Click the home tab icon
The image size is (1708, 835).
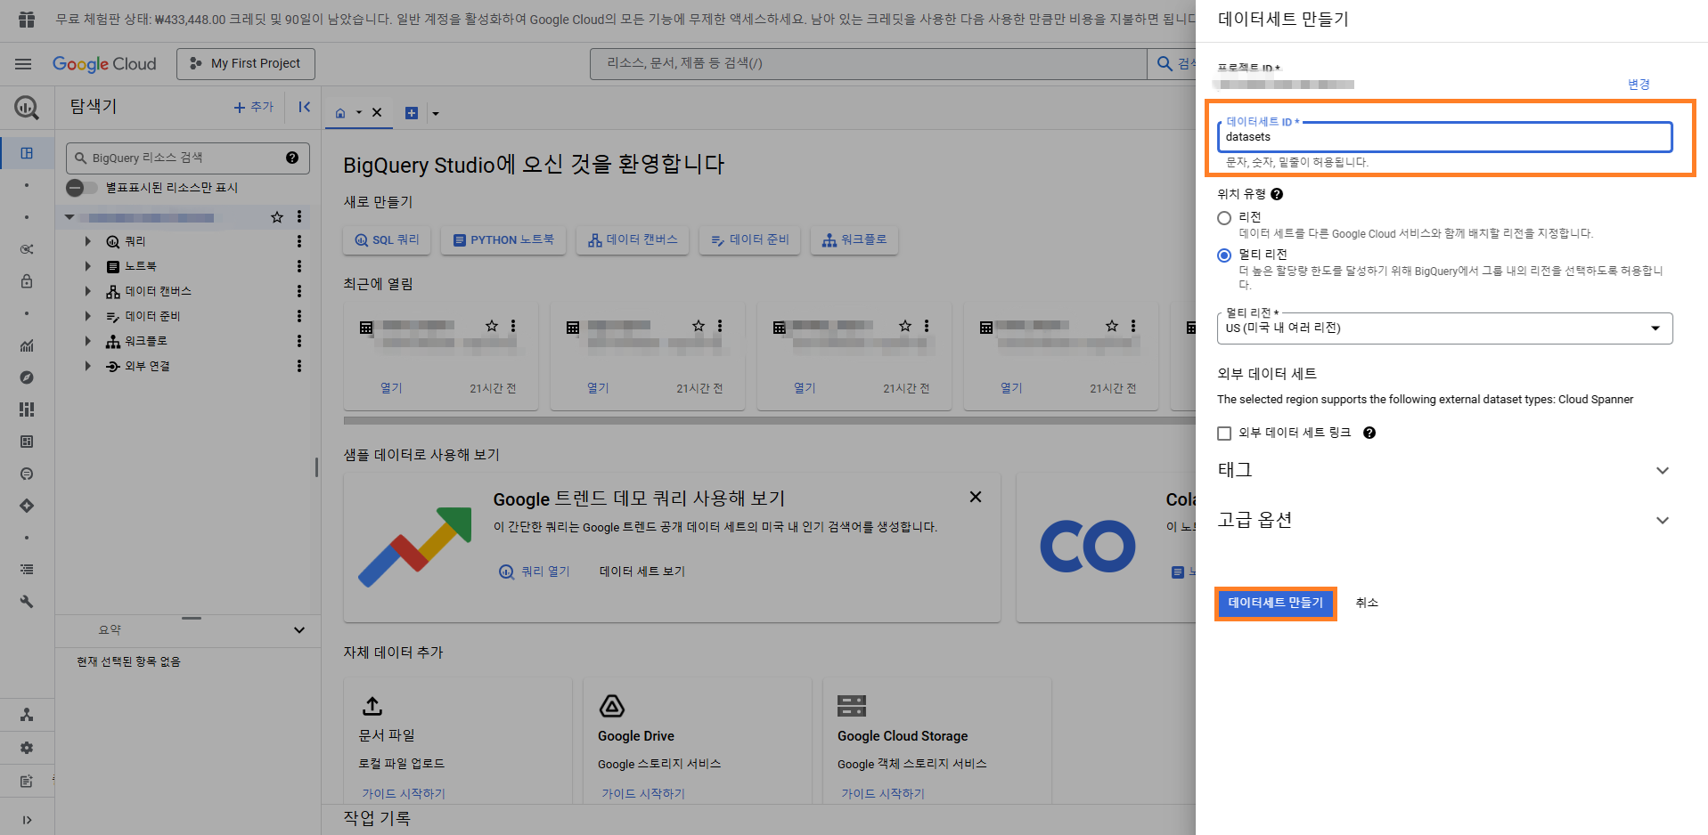(x=340, y=113)
